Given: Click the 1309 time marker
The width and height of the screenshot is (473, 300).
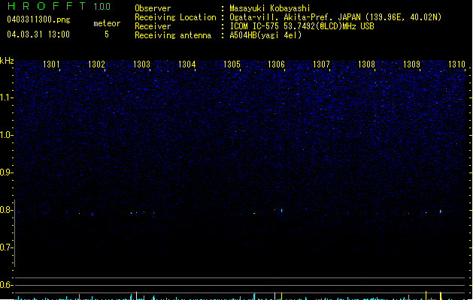Looking at the screenshot, I should tap(411, 64).
